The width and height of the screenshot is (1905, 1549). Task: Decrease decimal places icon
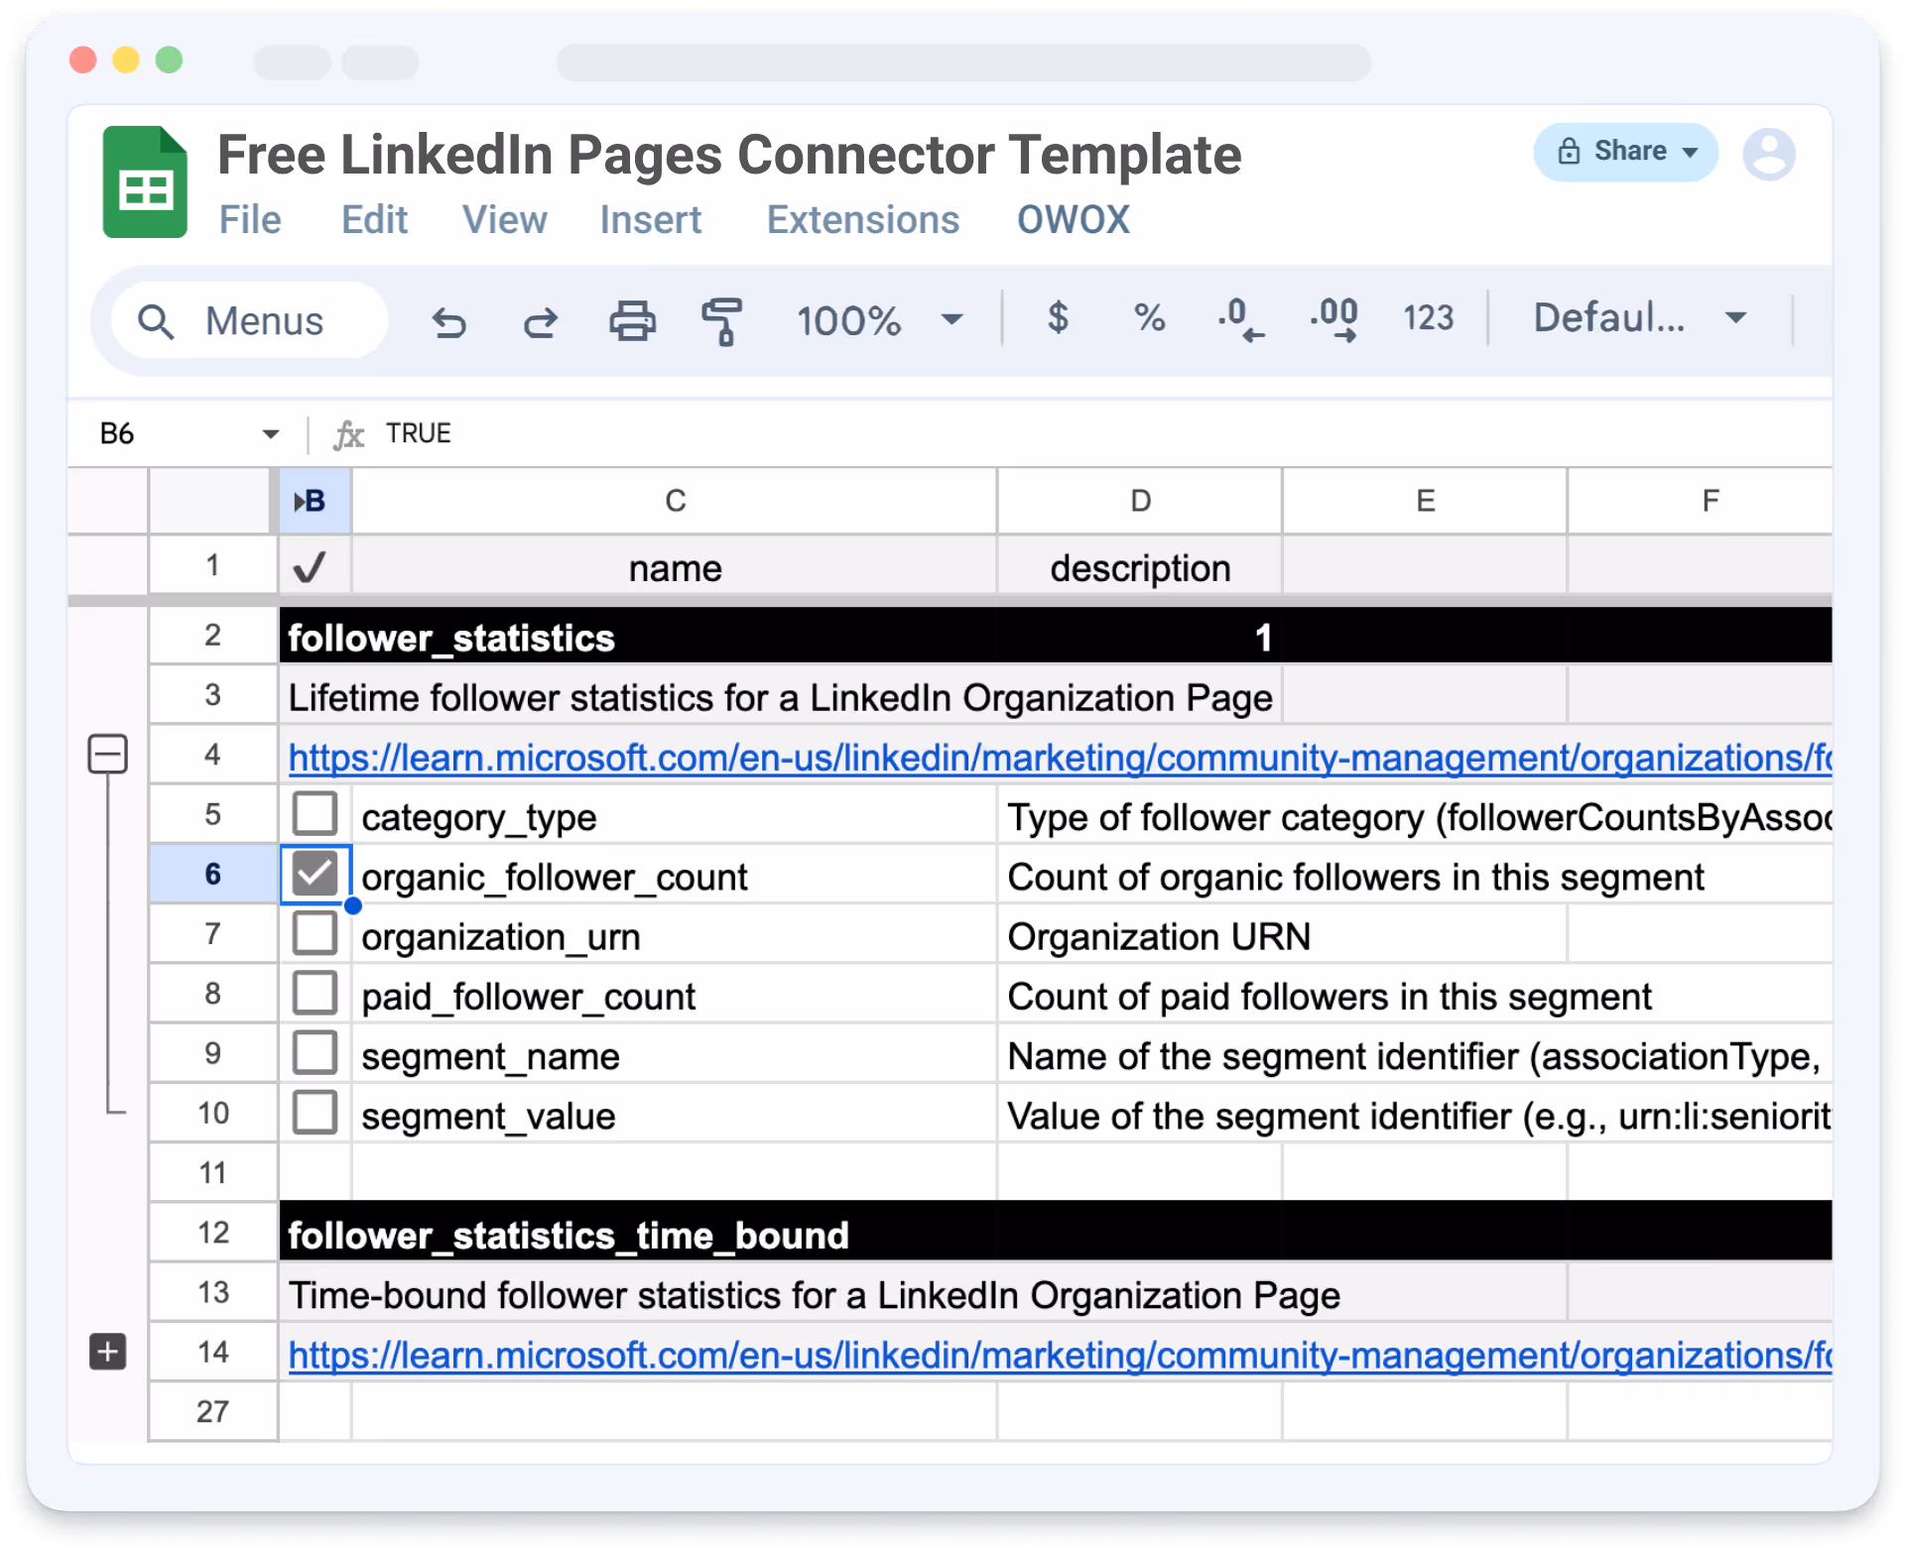coord(1240,319)
